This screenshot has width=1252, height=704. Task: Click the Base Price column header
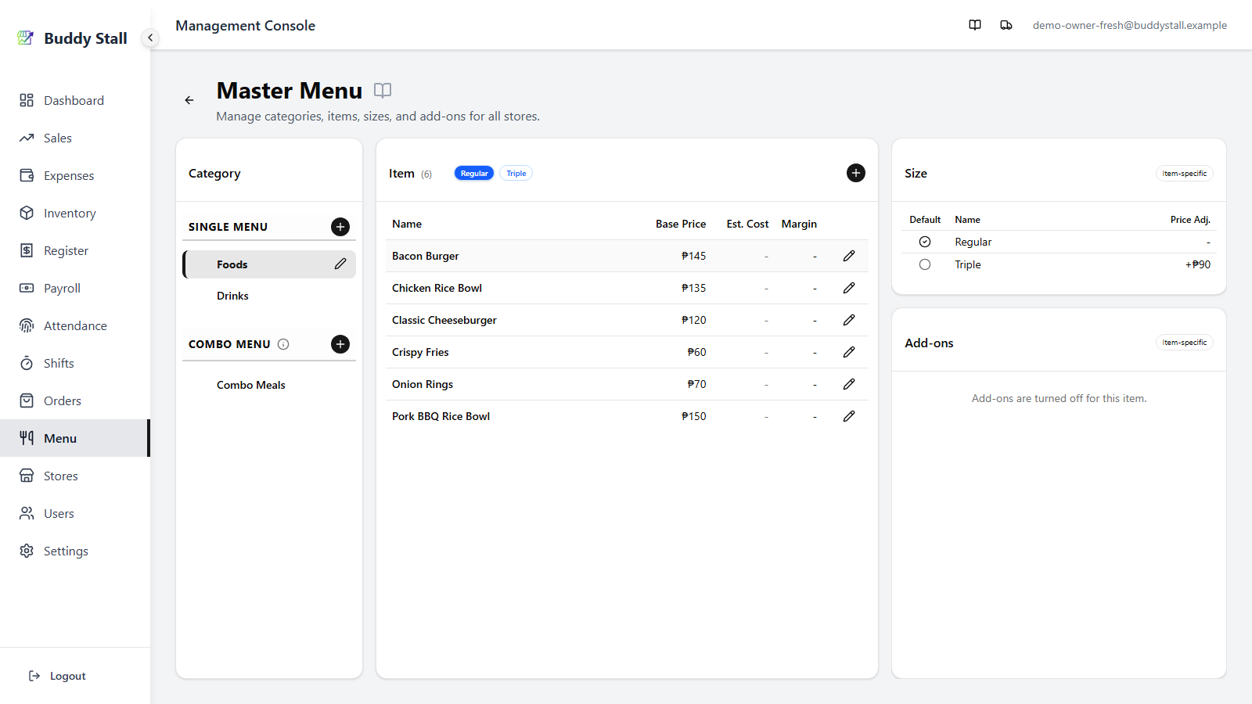681,224
